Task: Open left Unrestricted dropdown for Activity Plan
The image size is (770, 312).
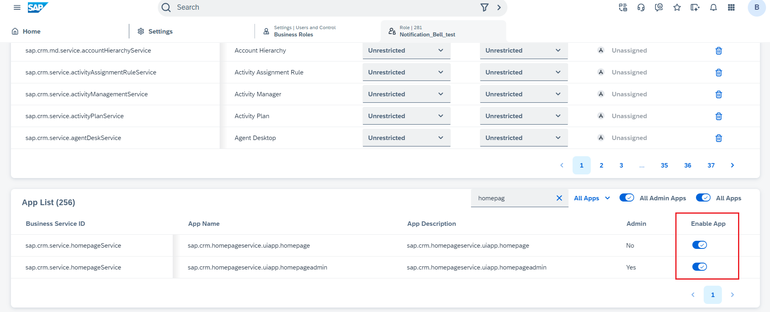Action: point(406,116)
